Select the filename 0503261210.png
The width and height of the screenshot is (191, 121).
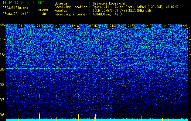pyautogui.click(x=15, y=8)
